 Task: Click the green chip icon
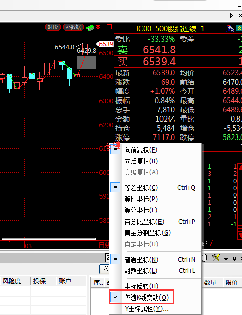pyautogui.click(x=90, y=28)
